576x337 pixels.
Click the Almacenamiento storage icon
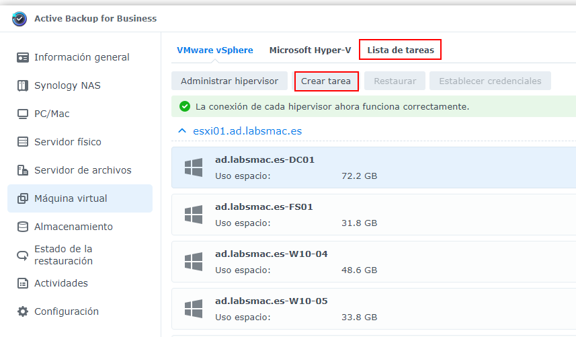[23, 227]
